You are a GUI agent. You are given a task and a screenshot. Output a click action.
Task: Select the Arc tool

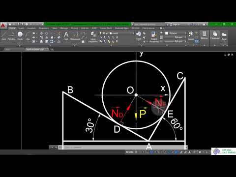tap(28, 36)
